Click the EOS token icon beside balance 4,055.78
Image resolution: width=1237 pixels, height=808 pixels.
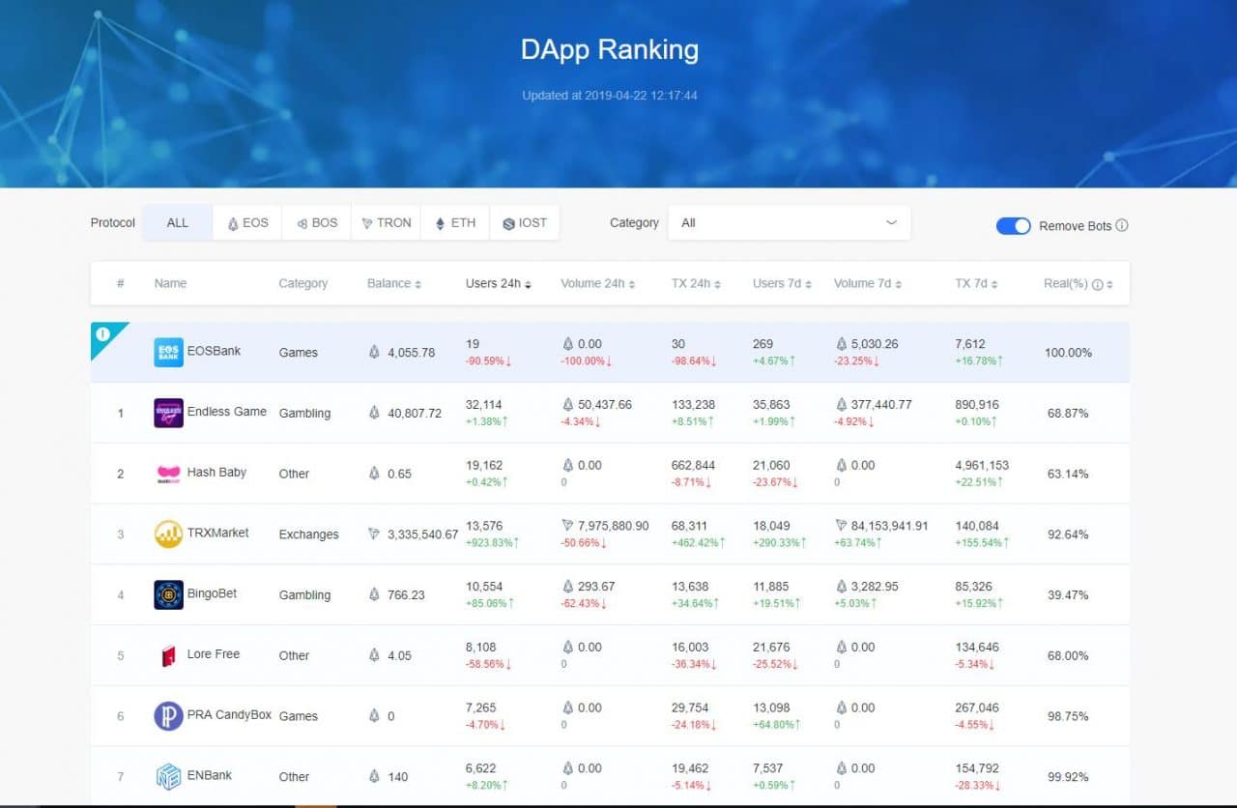374,353
